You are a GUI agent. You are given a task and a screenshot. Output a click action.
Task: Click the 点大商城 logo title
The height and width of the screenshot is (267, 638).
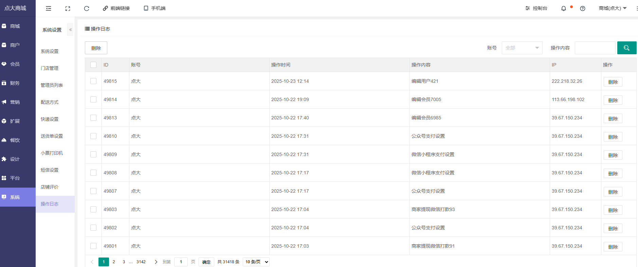(x=15, y=8)
